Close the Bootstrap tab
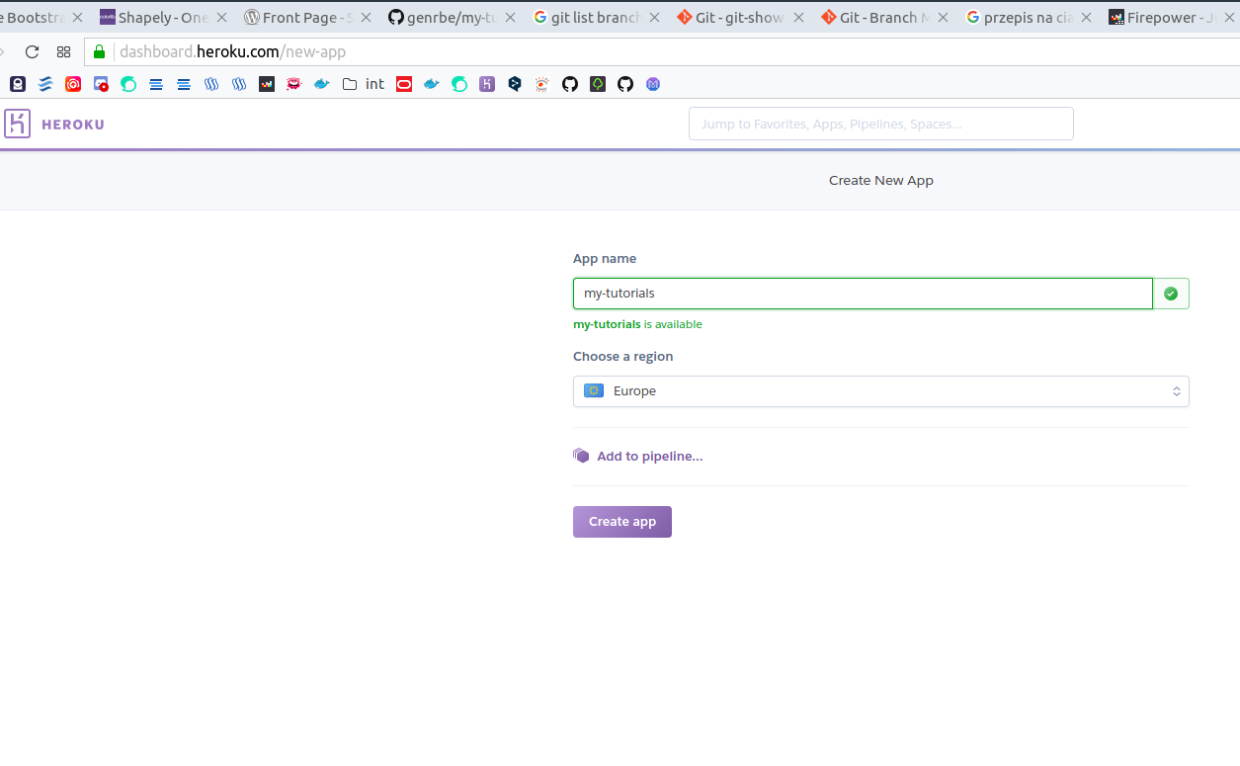Screen dimensions: 1240x766 point(77,18)
